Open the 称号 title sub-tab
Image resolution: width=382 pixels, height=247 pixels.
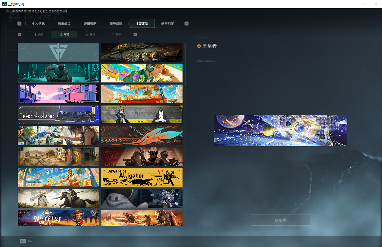tap(90, 34)
